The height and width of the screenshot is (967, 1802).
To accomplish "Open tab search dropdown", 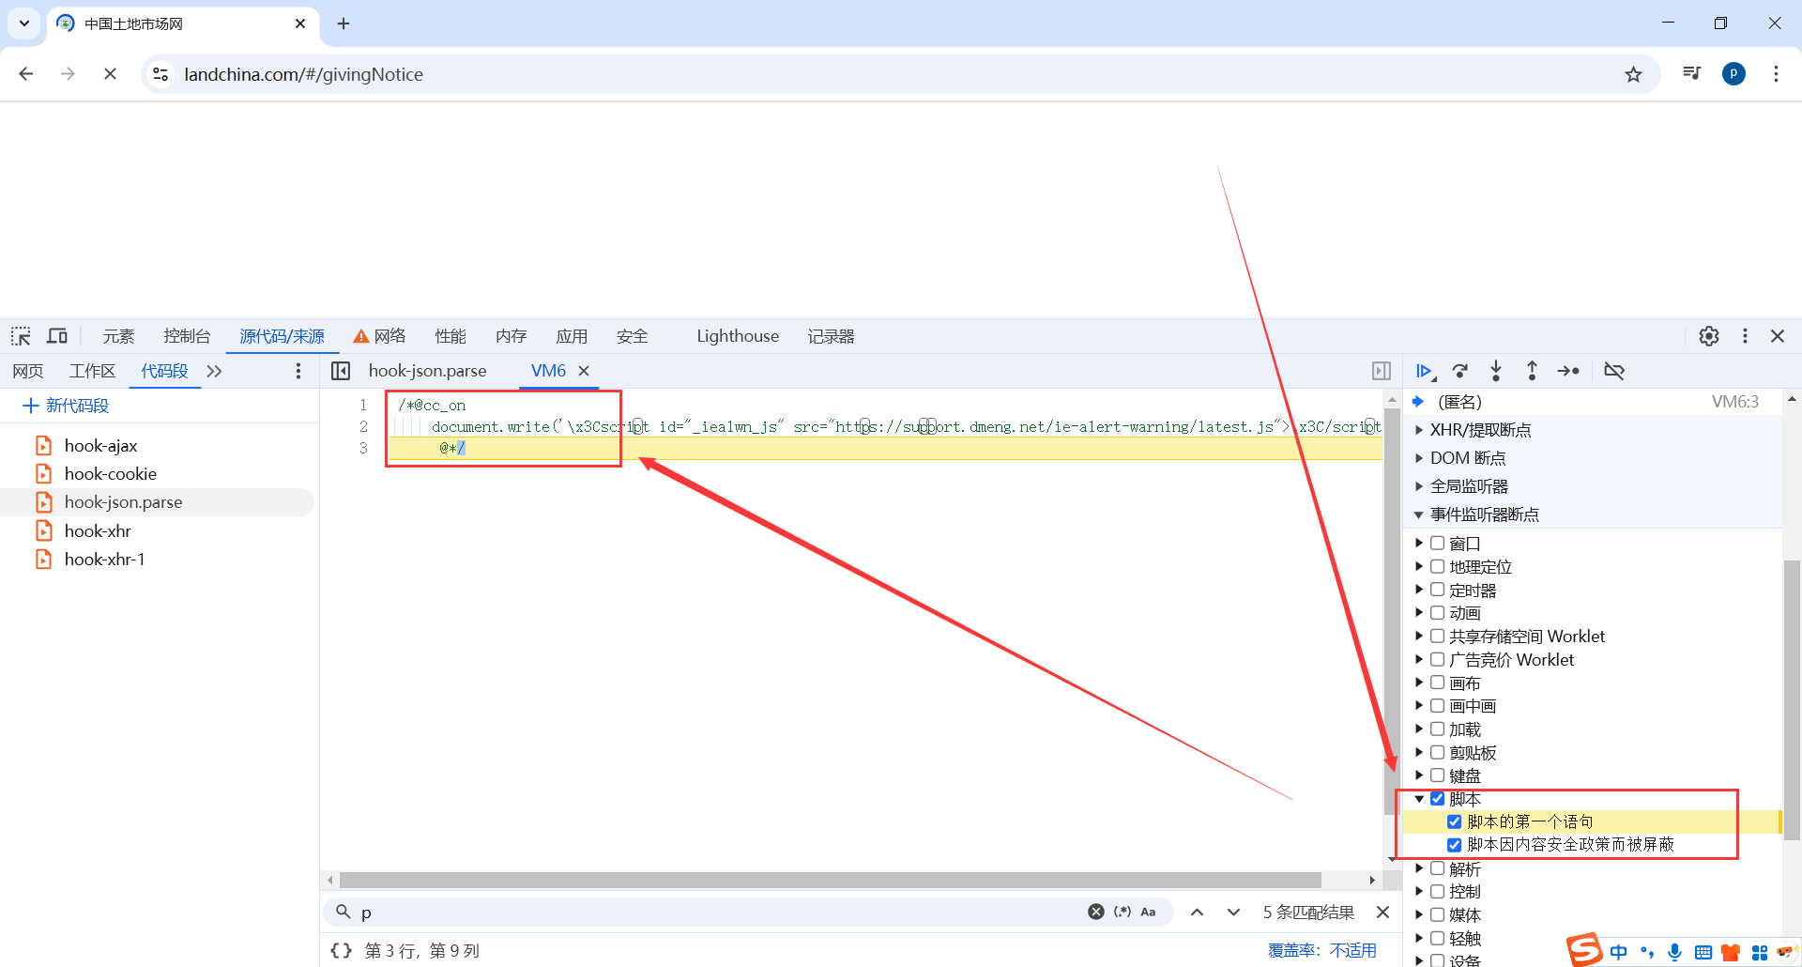I will pos(24,23).
